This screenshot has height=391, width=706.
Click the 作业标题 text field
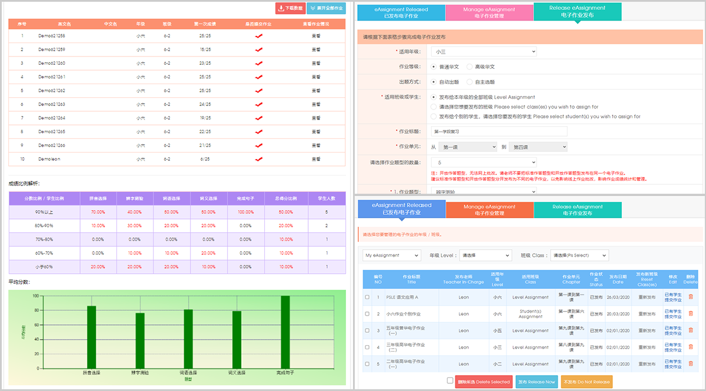[x=499, y=131]
